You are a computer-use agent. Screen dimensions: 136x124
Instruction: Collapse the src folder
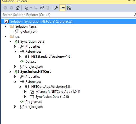[x=5, y=37]
